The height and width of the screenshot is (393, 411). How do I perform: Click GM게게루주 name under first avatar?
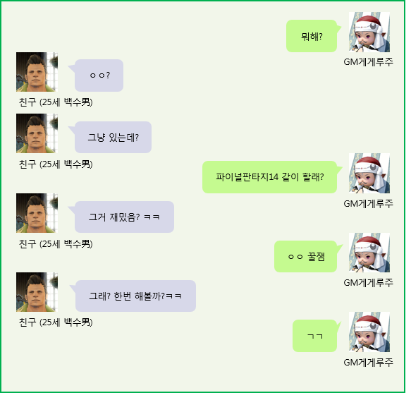(368, 62)
